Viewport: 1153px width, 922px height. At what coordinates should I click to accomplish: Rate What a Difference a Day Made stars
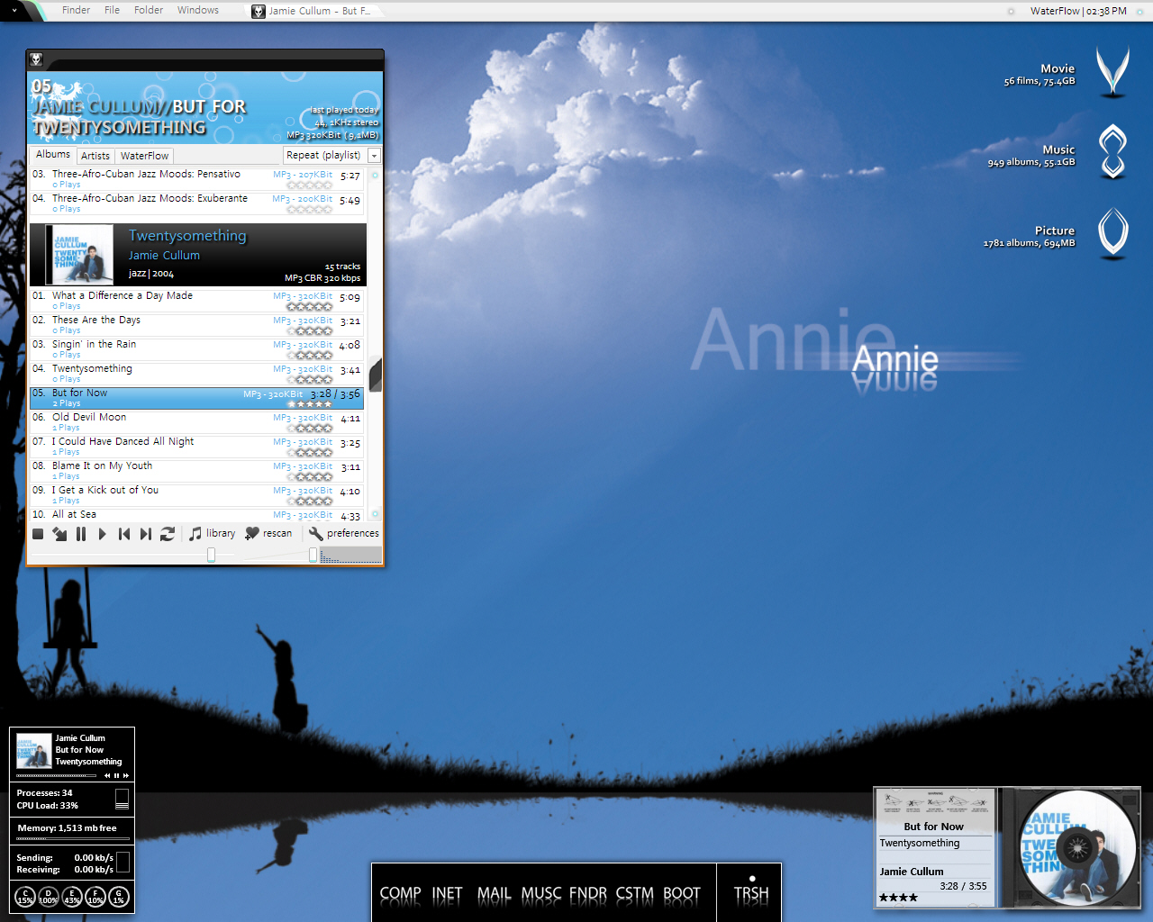[309, 307]
